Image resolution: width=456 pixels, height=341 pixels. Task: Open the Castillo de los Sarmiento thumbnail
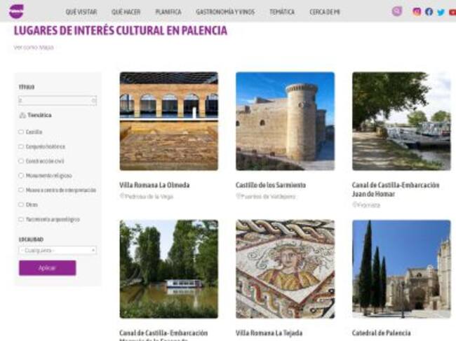coord(285,121)
